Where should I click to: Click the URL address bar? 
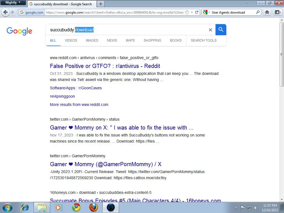(x=115, y=12)
